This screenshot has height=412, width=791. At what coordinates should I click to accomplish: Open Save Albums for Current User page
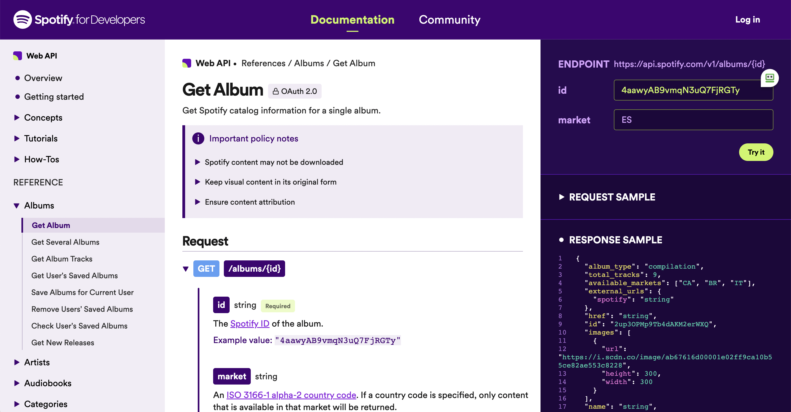pos(82,292)
